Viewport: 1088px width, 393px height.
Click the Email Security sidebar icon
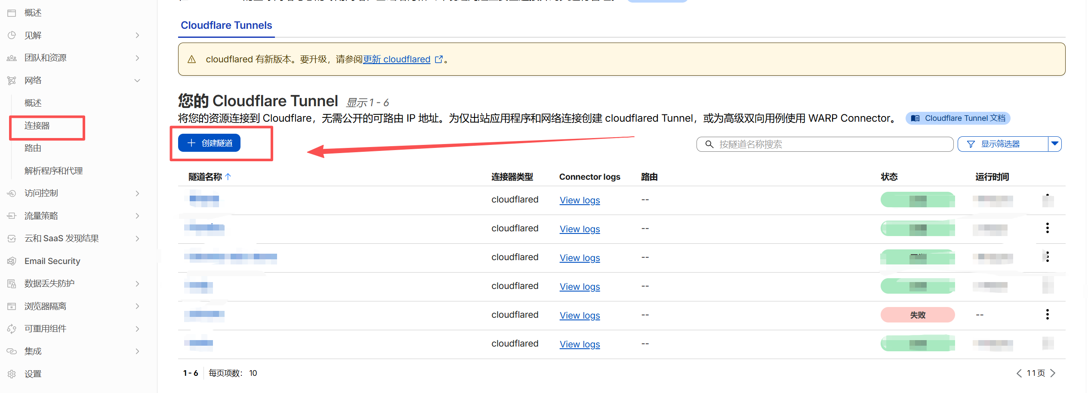(12, 261)
